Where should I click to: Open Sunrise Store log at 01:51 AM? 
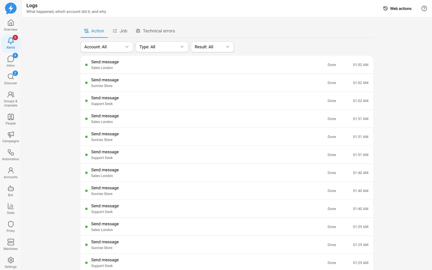coord(227,137)
